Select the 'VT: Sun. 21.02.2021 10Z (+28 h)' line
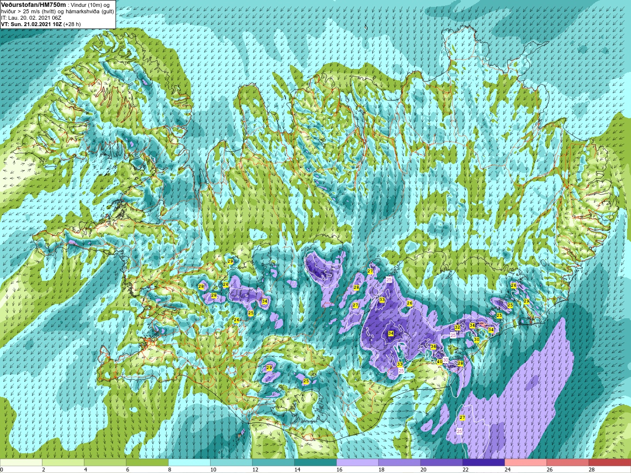631x473 pixels. 41,24
